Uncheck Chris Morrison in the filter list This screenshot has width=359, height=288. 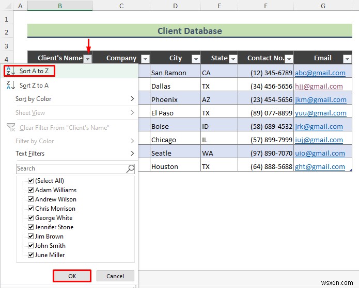coord(30,208)
